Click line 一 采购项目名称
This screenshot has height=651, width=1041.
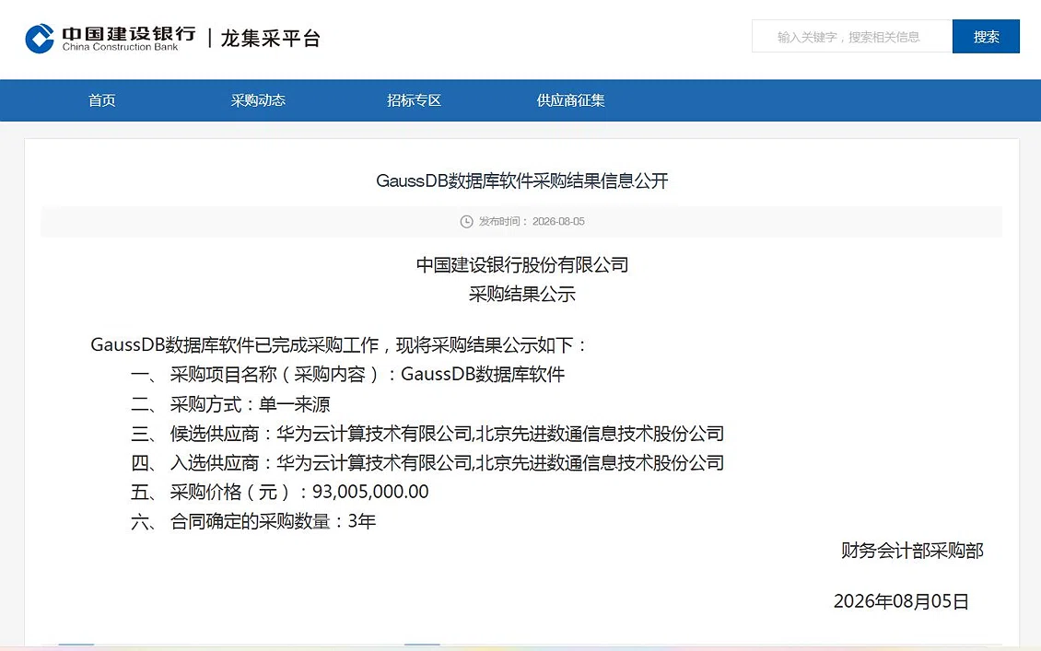[x=348, y=374]
